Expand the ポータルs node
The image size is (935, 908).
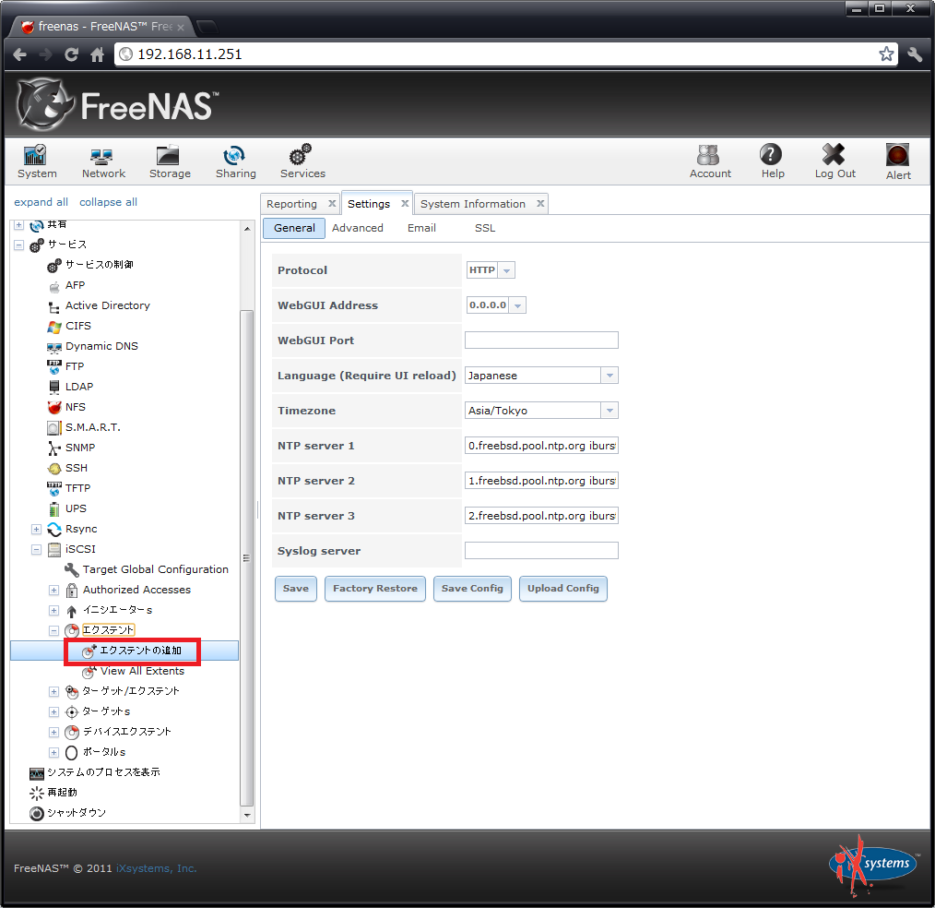click(53, 752)
